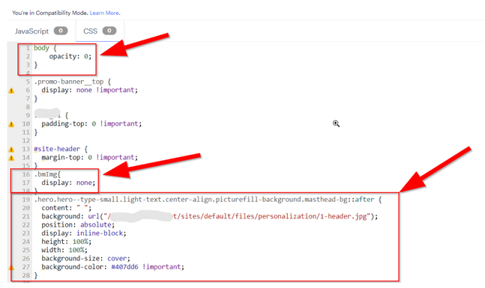Click line number 9 in gutter

(x=28, y=115)
